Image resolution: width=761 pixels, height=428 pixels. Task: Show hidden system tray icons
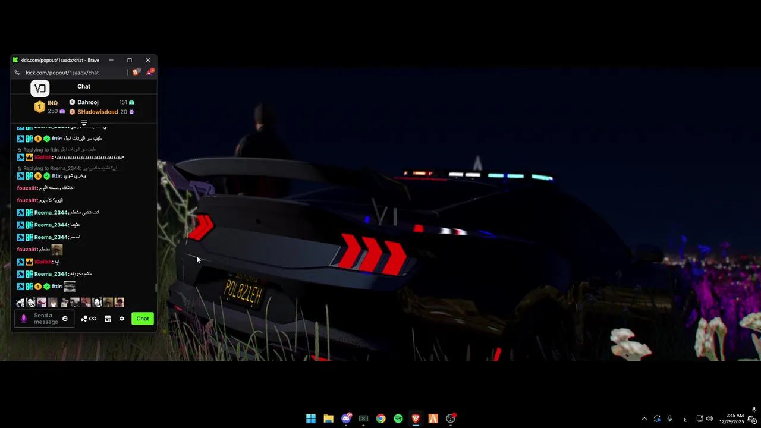click(644, 418)
